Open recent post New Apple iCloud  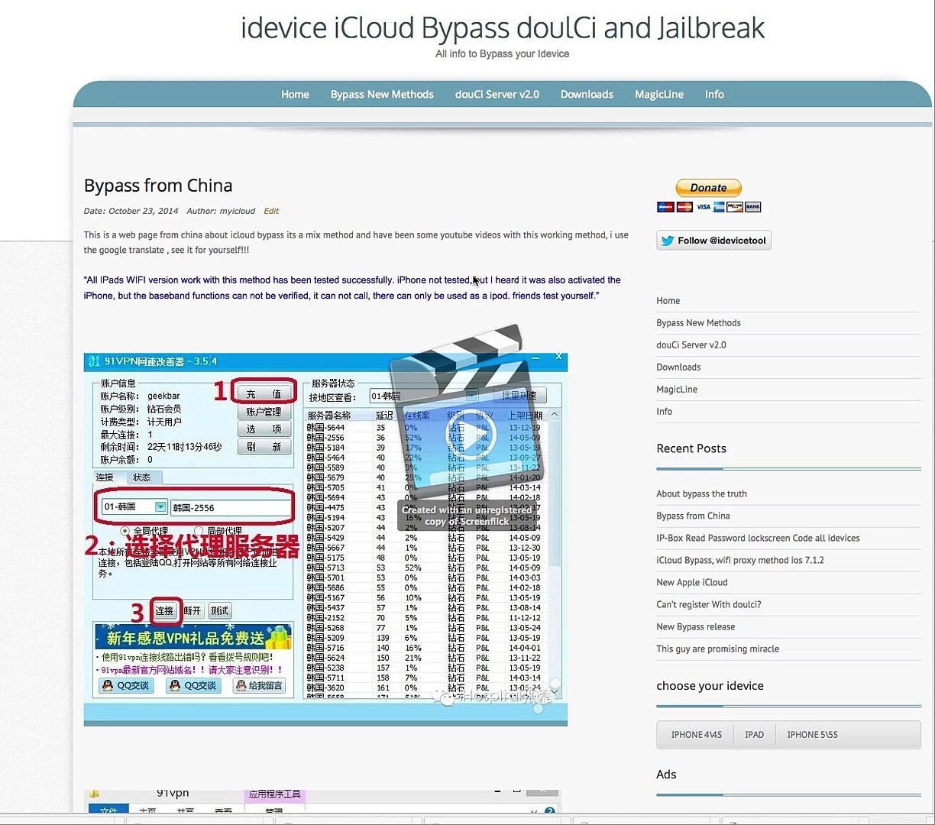click(692, 583)
